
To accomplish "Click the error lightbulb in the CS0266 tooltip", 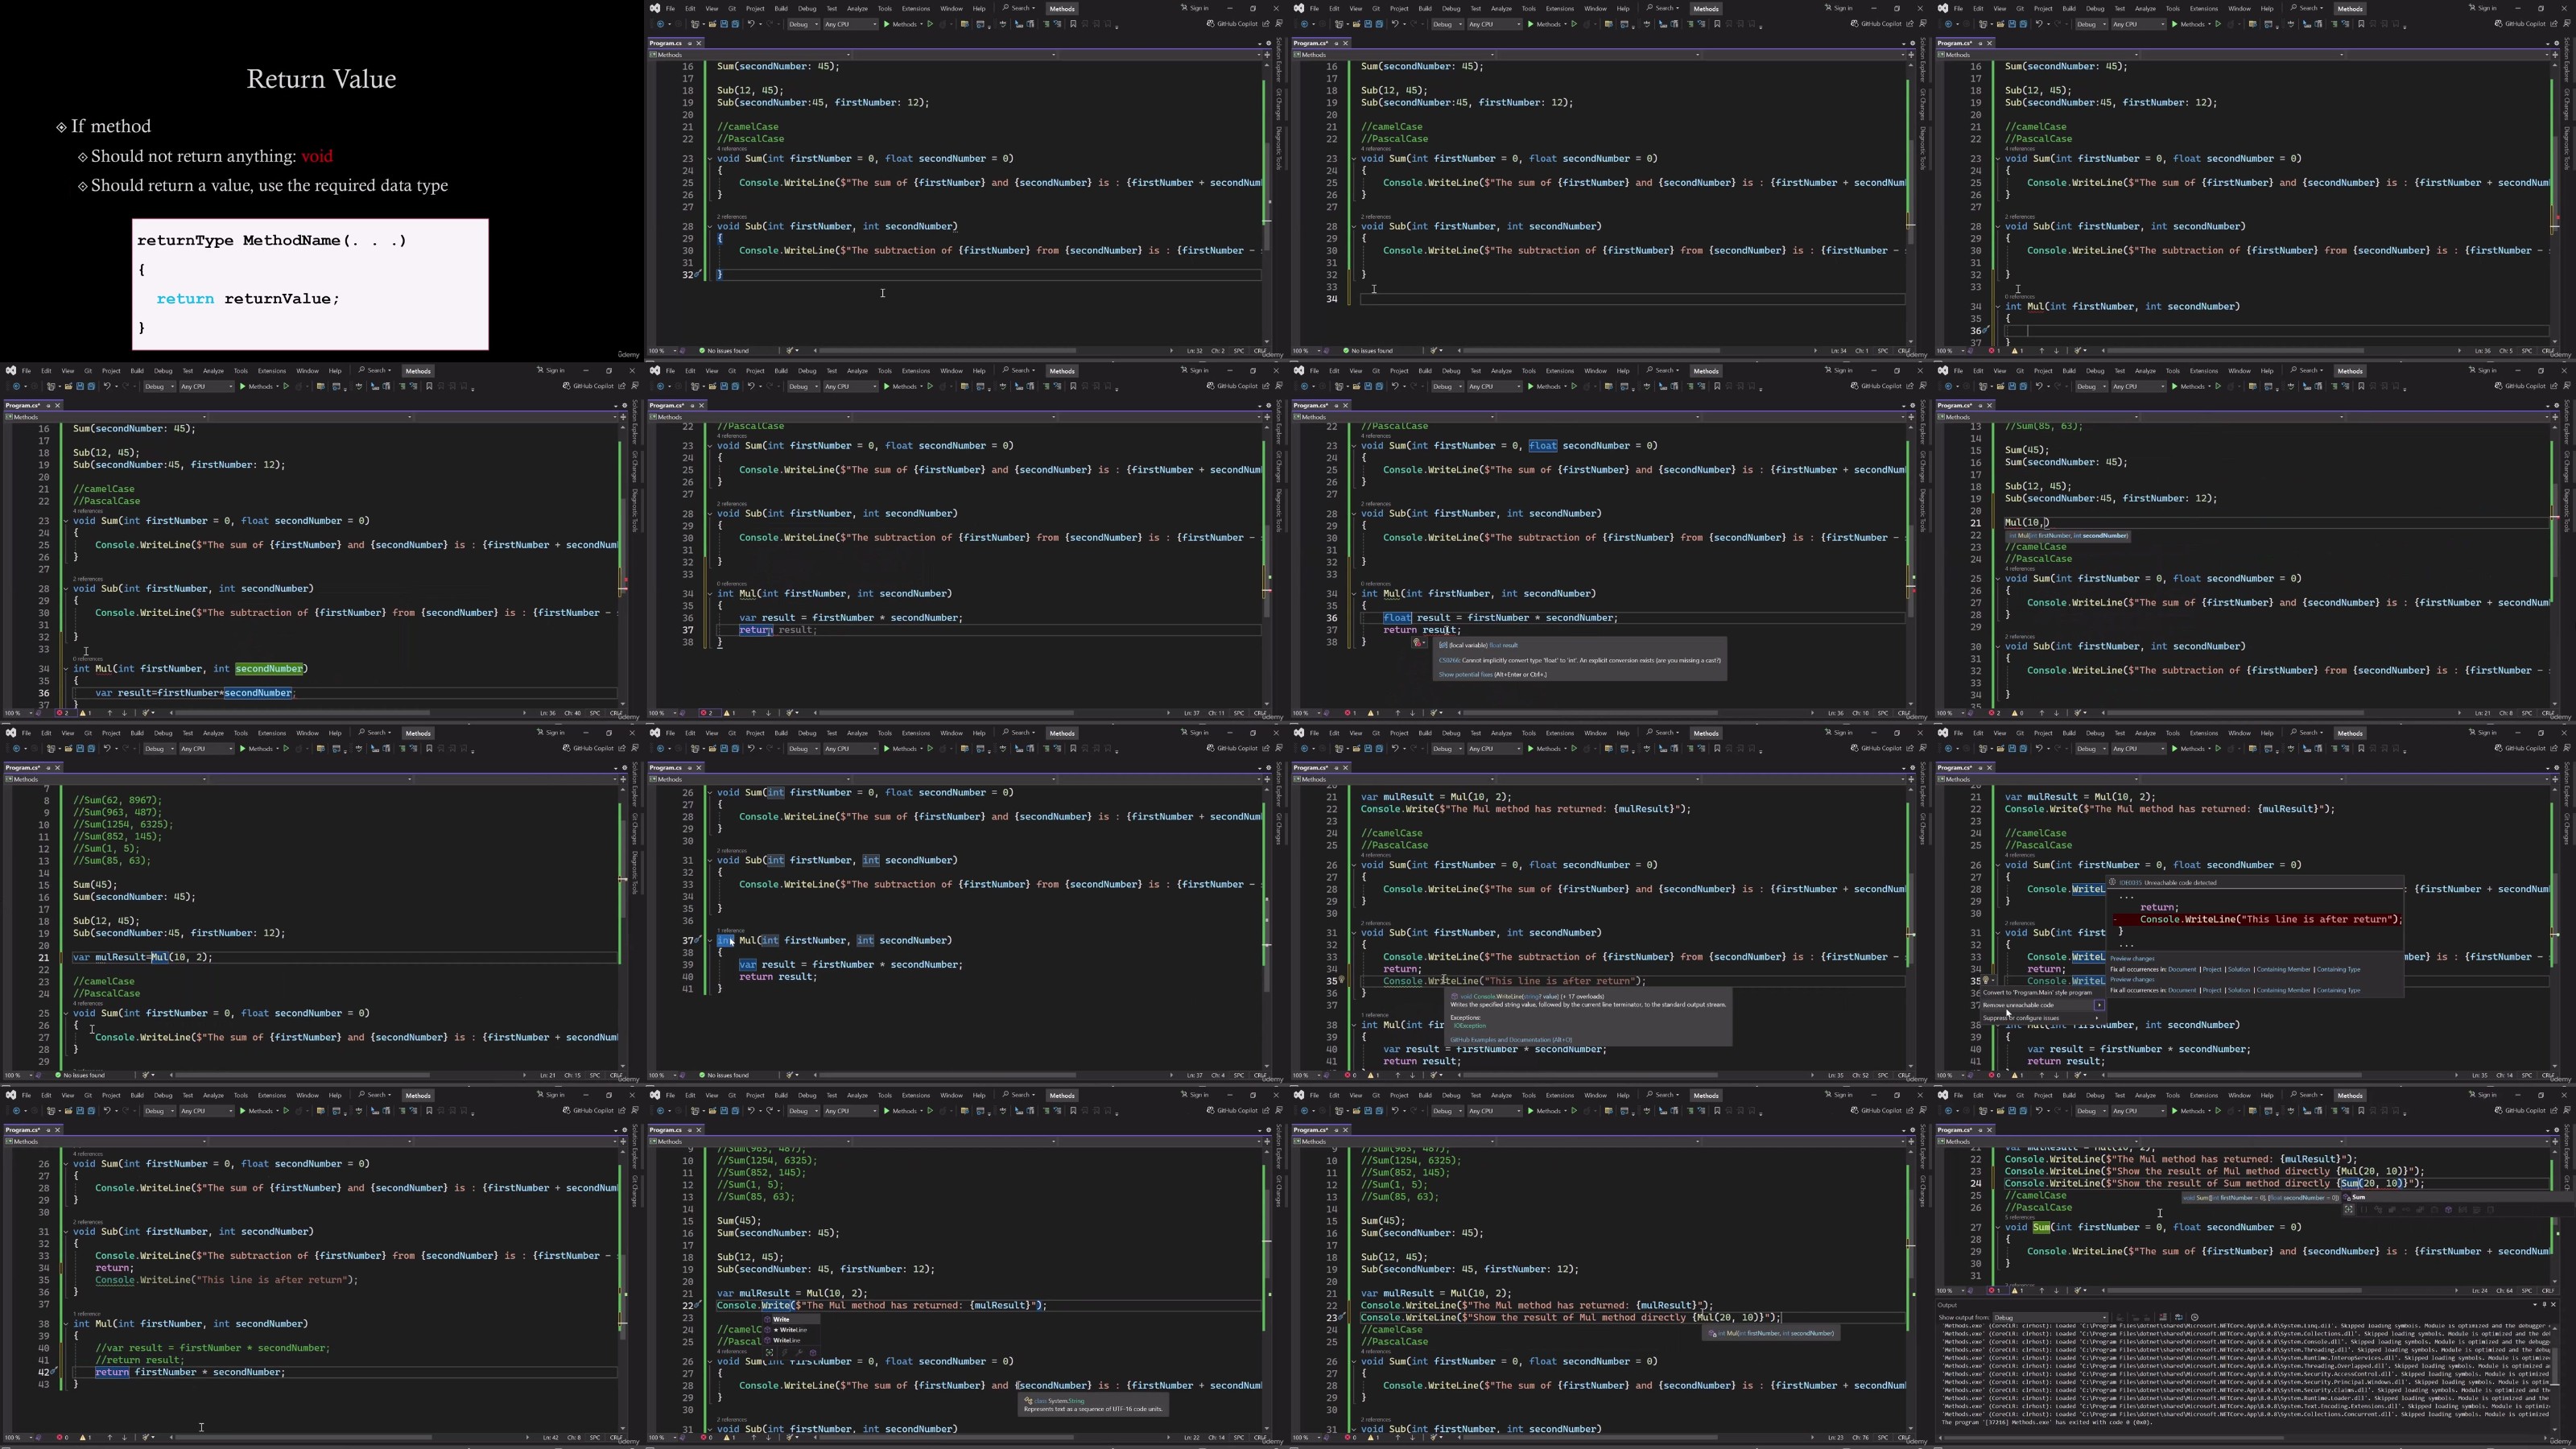I will tap(1417, 643).
